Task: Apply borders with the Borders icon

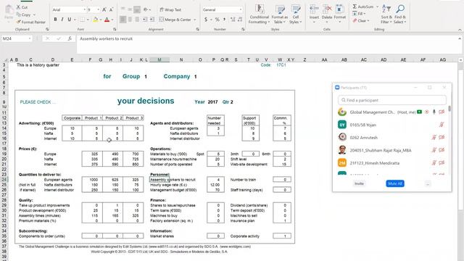Action: pos(82,20)
